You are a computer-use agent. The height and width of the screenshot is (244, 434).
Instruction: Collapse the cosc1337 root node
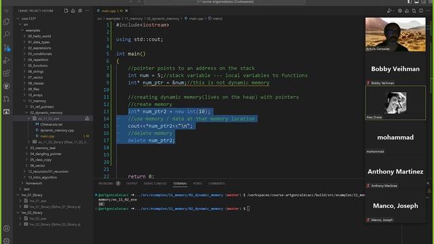tap(18, 18)
